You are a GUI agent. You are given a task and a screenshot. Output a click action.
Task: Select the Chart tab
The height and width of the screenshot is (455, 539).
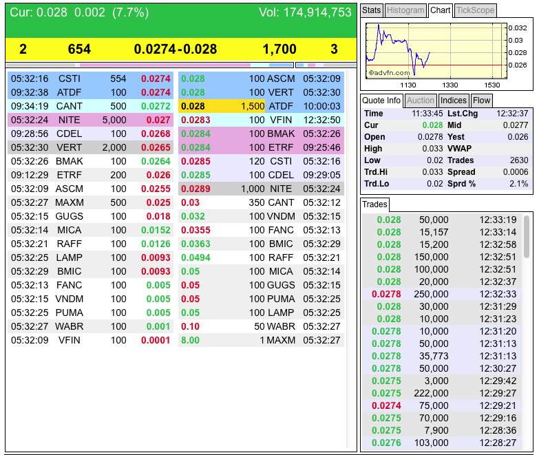tap(441, 10)
